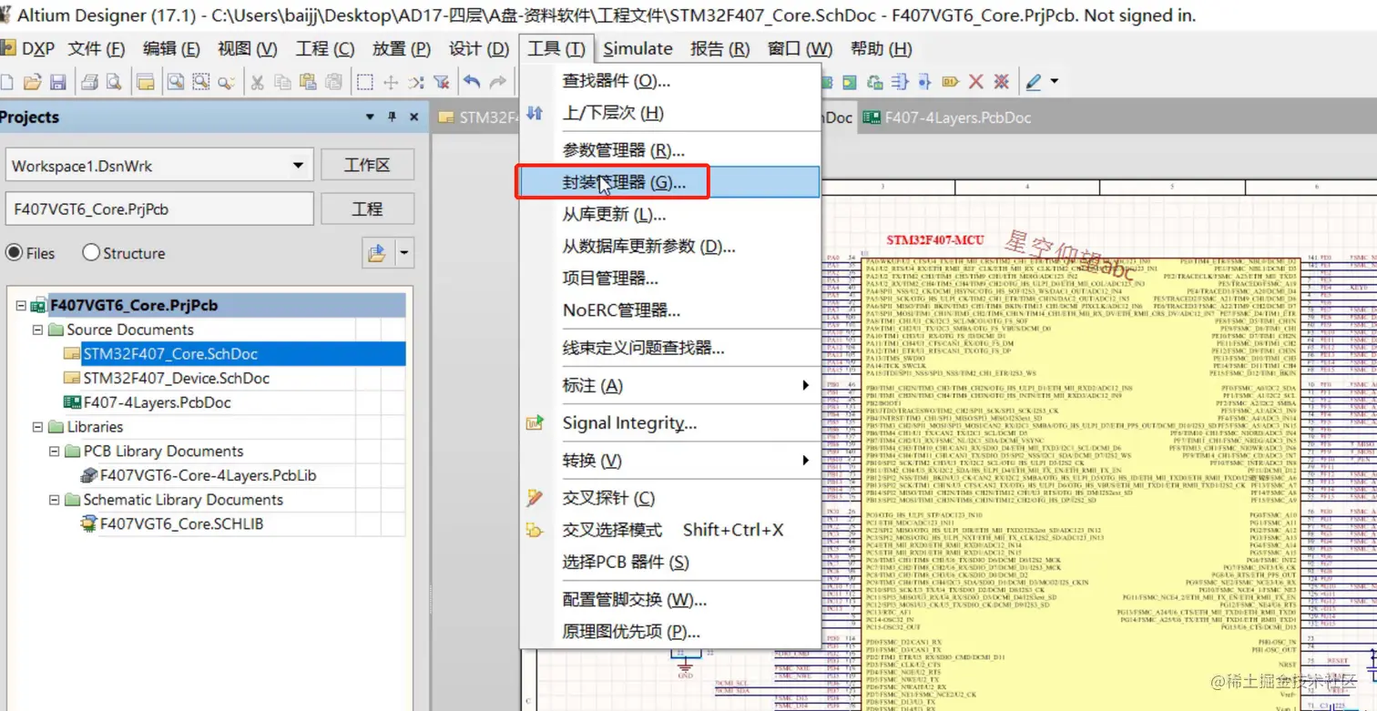The height and width of the screenshot is (711, 1377).
Task: Open 报告 (R) menu
Action: (x=719, y=49)
